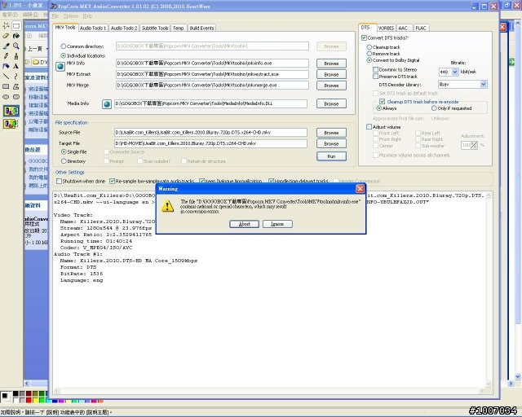Switch to the VORBIS tab
This screenshot has height=417, width=522.
[x=386, y=28]
